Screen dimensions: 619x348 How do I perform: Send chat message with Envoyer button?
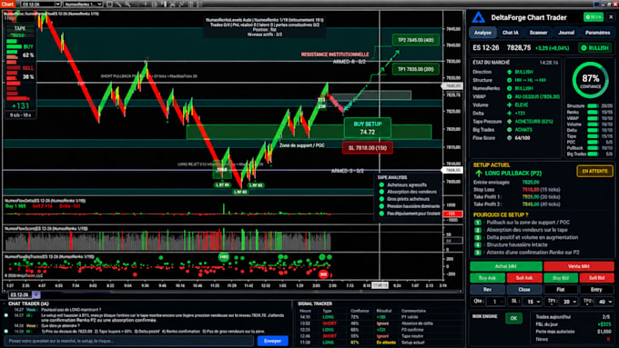(x=272, y=341)
